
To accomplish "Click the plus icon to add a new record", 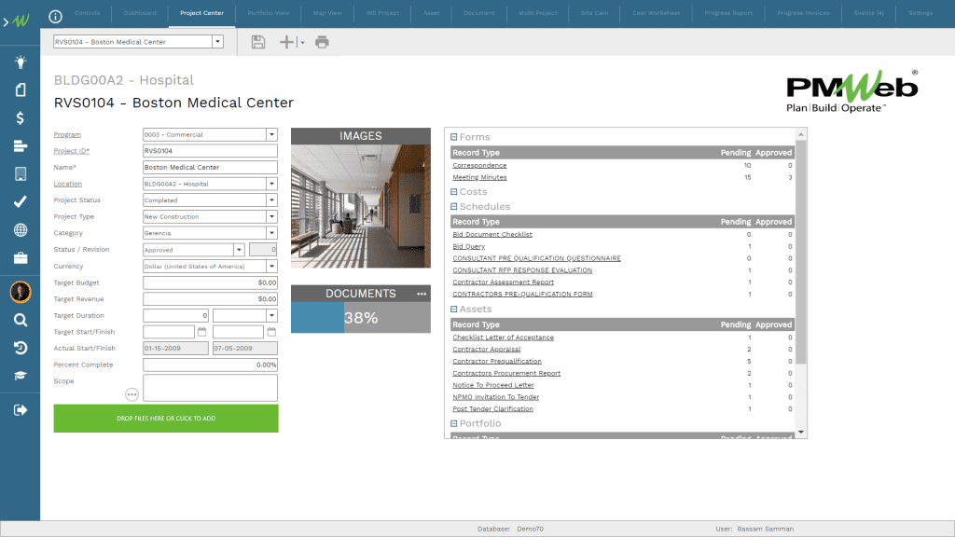I will pyautogui.click(x=286, y=41).
